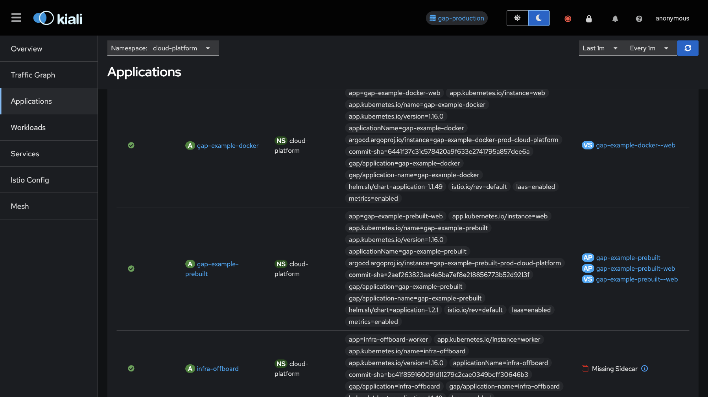The image size is (708, 397).
Task: Open the Namespace dropdown
Action: [x=163, y=48]
